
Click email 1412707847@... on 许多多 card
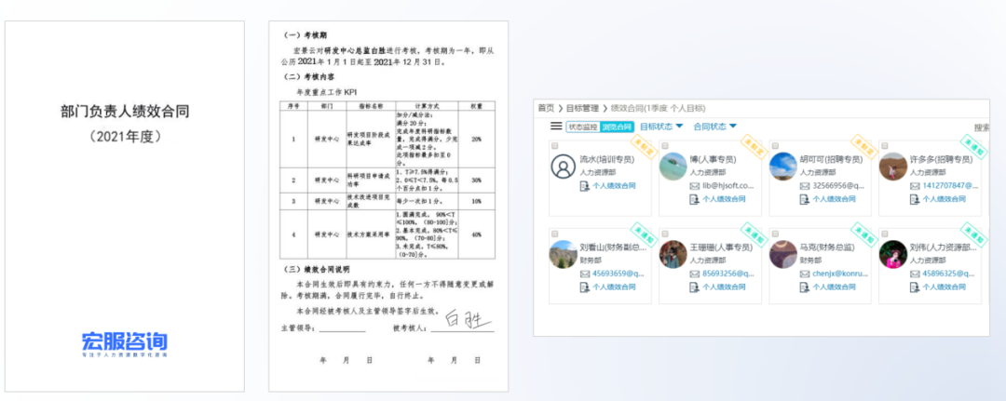[950, 186]
